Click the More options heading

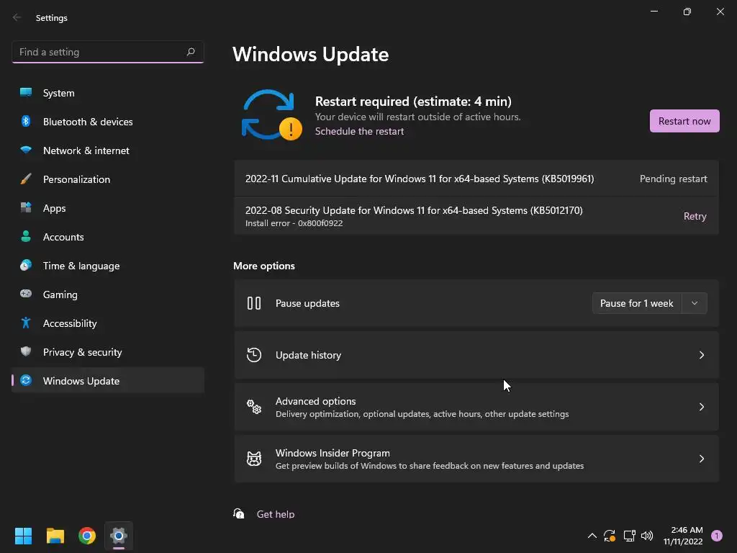tap(263, 266)
